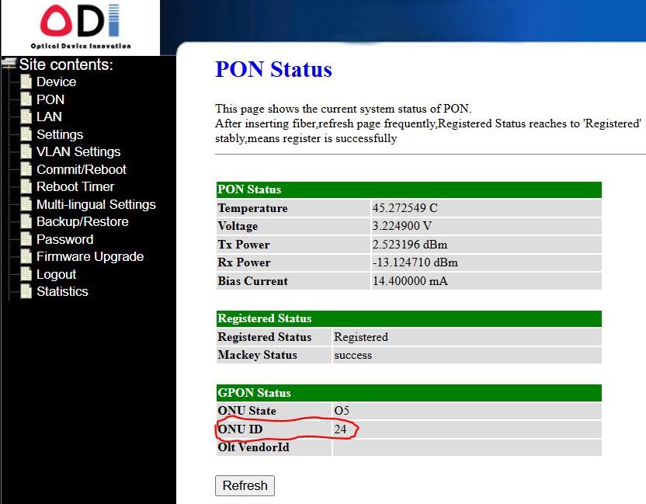Click the ODI logo image

click(x=81, y=26)
